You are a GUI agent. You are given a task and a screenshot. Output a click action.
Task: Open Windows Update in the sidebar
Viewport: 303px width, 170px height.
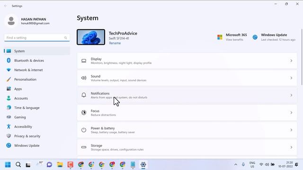point(37,145)
